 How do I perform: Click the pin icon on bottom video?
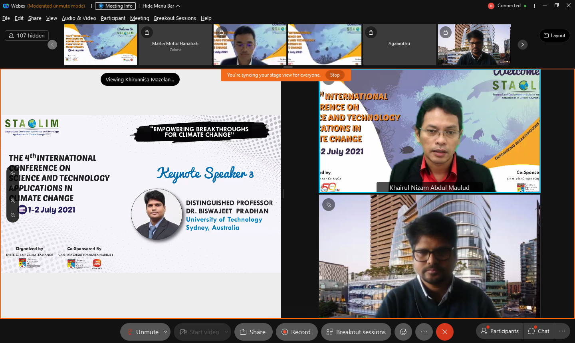click(x=329, y=205)
